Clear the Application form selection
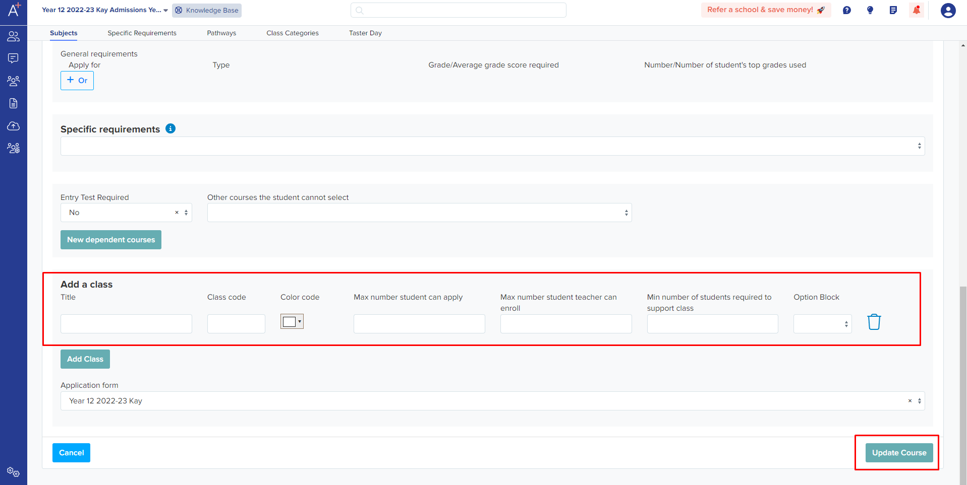The width and height of the screenshot is (967, 485). tap(910, 401)
